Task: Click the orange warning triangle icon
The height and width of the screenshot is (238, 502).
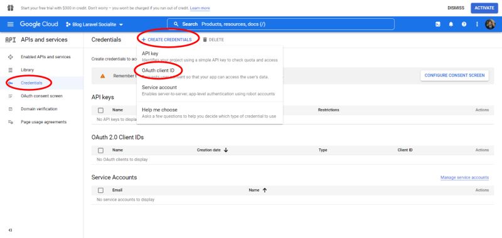Action: [x=102, y=76]
